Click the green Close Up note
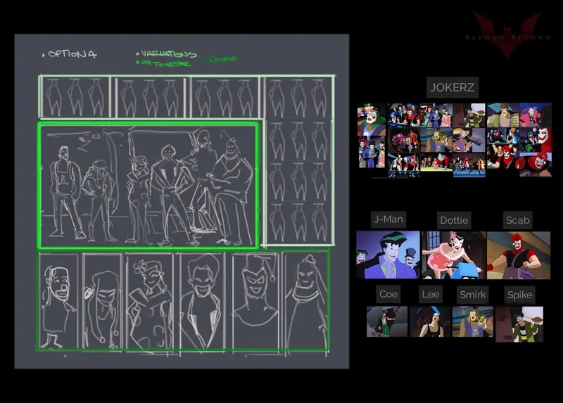The image size is (563, 403). (x=221, y=59)
